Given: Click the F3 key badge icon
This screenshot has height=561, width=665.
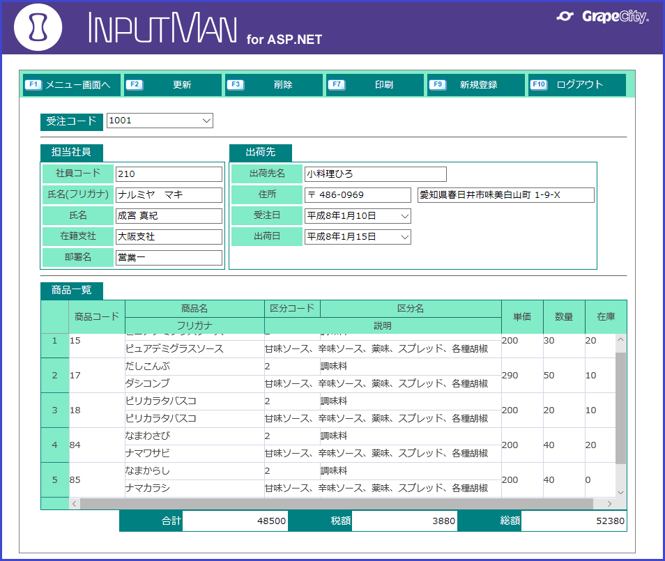Looking at the screenshot, I should (236, 84).
